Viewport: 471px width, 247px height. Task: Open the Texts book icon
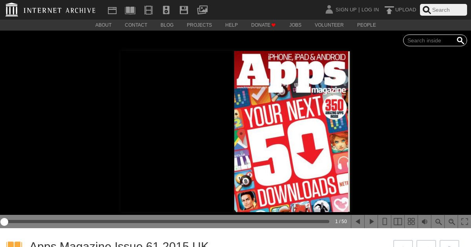[x=130, y=10]
